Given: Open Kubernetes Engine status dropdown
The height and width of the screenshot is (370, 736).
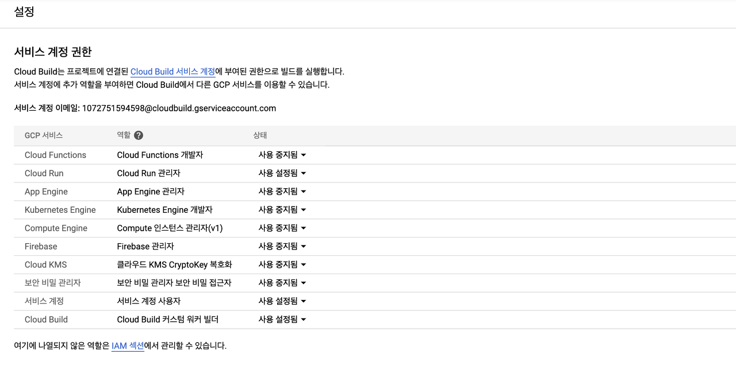Looking at the screenshot, I should coord(282,210).
